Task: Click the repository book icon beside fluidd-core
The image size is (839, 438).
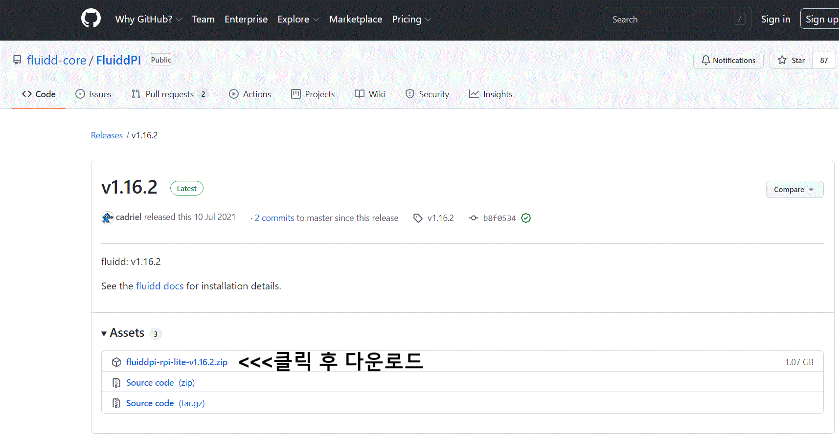Action: 17,60
